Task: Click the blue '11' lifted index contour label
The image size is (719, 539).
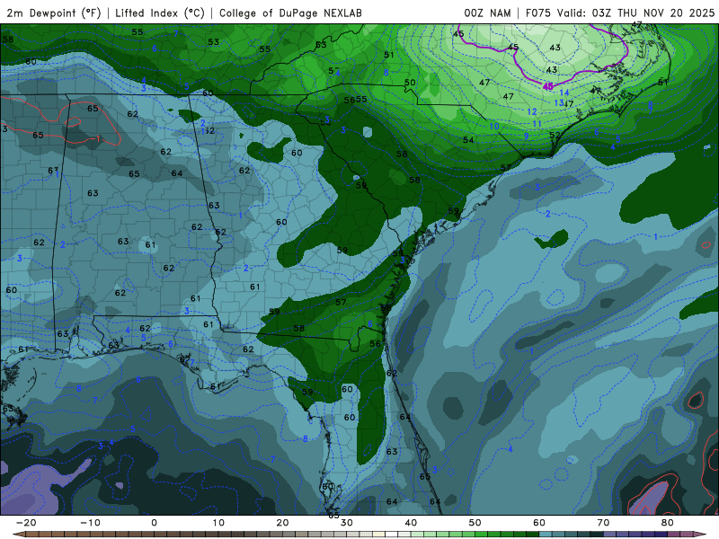Action: [537, 124]
